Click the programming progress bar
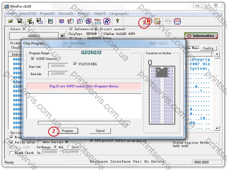Screen dimensions: 227x170 (84, 123)
